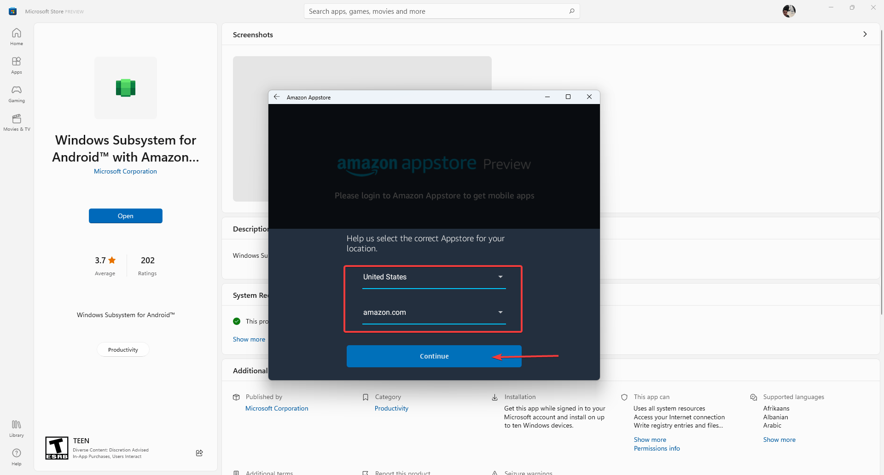Screen dimensions: 884x475
Task: Expand the United States country dropdown
Action: pyautogui.click(x=434, y=277)
